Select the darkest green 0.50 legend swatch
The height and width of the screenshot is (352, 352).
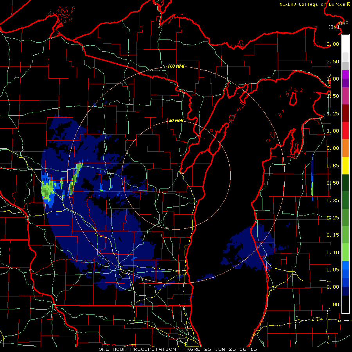click(345, 183)
